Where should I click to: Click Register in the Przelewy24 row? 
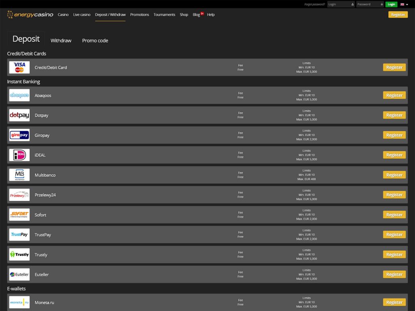(x=394, y=195)
